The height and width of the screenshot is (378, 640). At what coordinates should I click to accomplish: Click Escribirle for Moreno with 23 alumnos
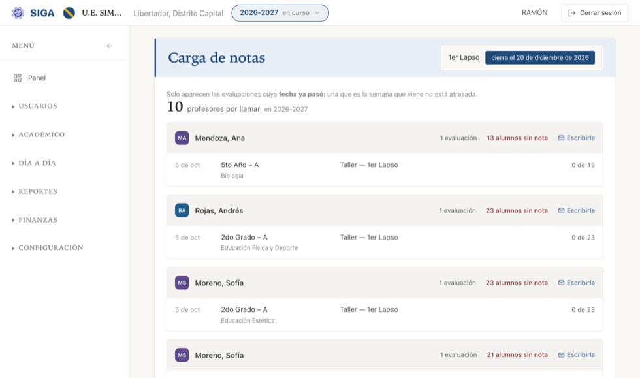(x=576, y=283)
